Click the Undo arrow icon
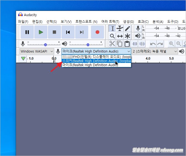186x156 pixels. [153, 44]
